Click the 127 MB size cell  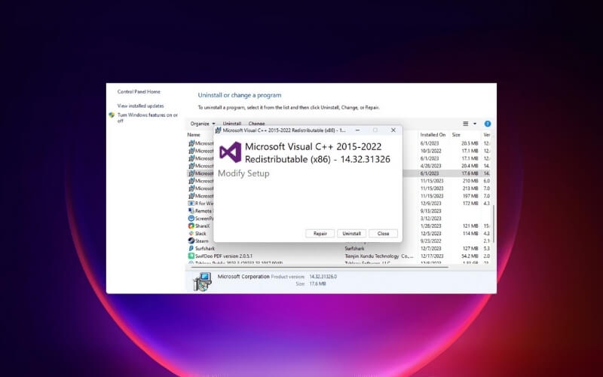pyautogui.click(x=470, y=249)
